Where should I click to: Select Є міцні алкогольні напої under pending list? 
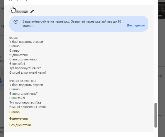coord(28,107)
